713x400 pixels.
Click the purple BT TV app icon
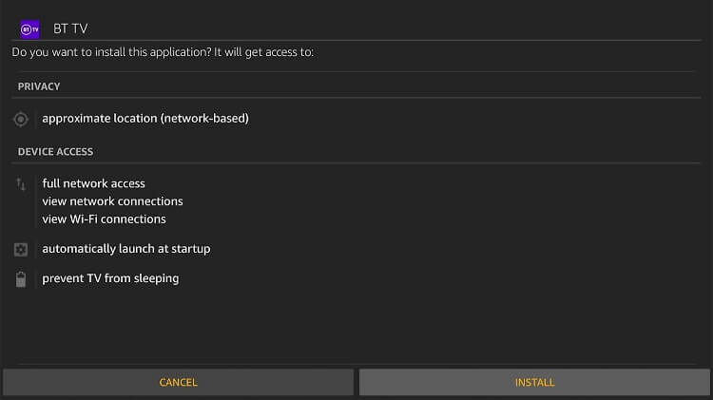coord(29,29)
